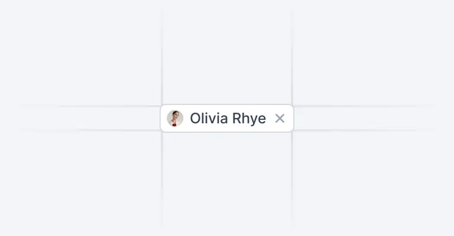454x236 pixels.
Task: Click the portrait thumbnail on the chip
Action: point(175,118)
